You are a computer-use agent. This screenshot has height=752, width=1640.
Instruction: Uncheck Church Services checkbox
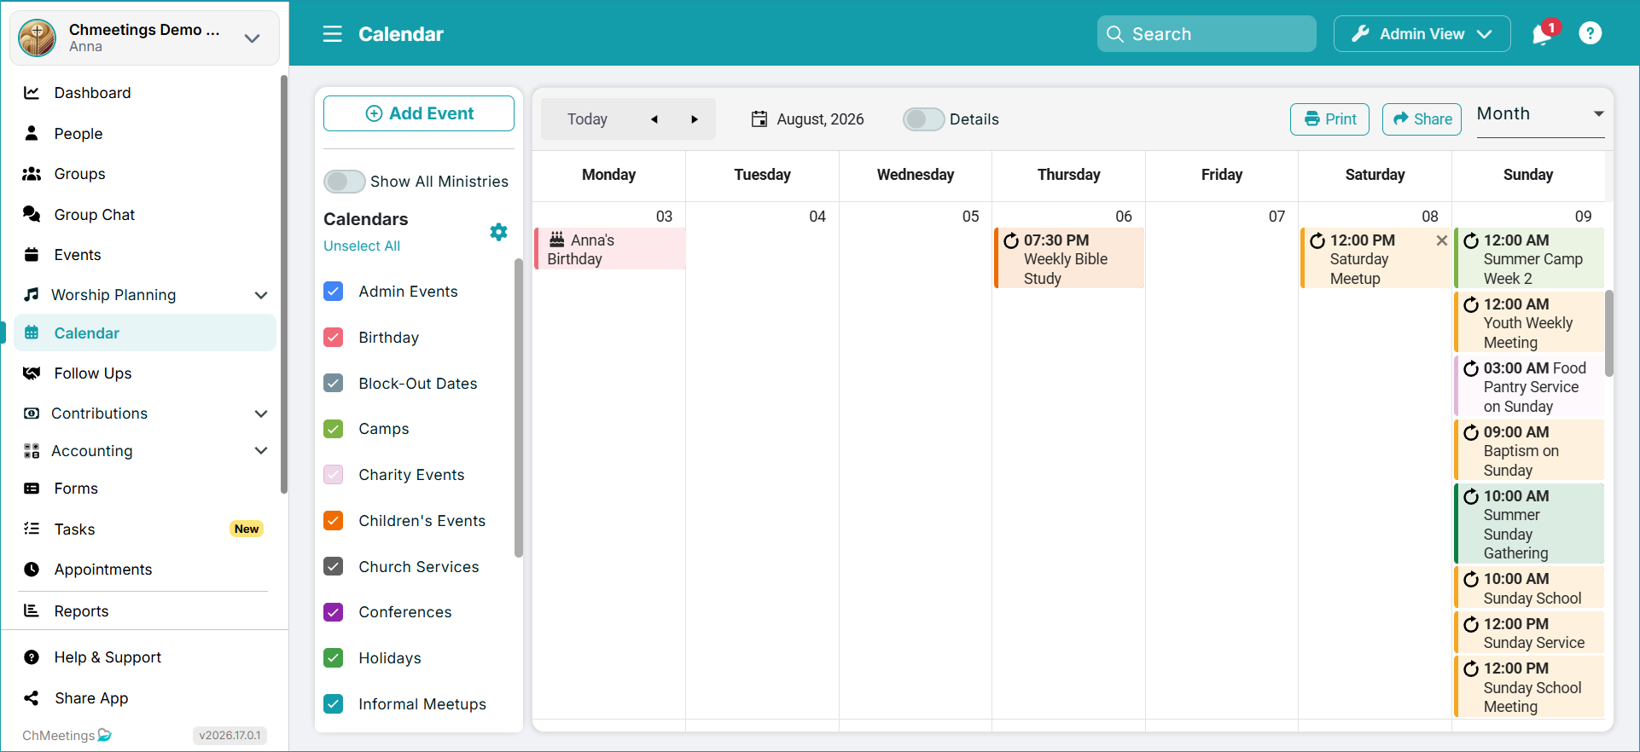point(334,567)
